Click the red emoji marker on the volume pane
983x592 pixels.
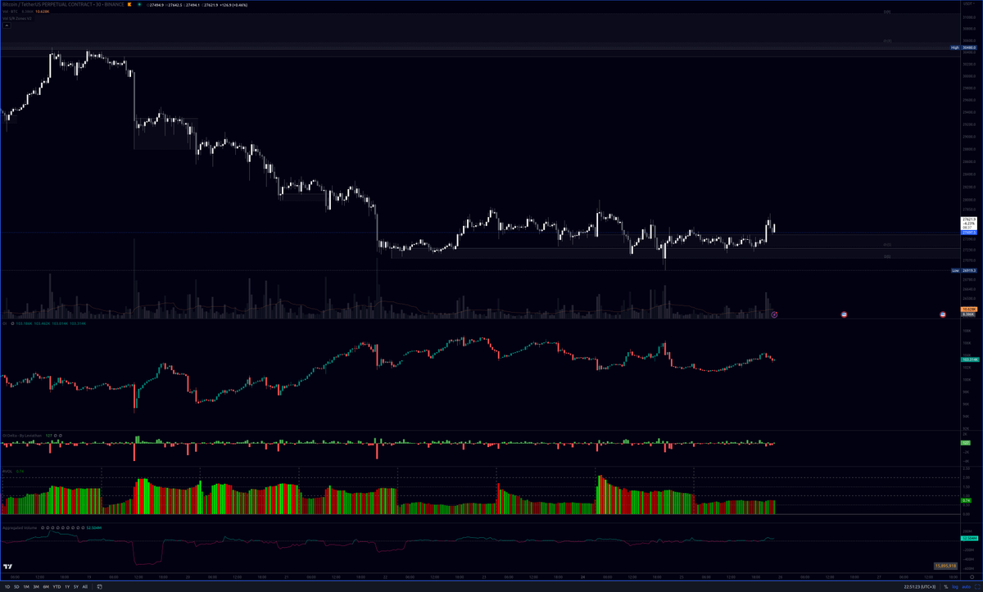(x=844, y=314)
